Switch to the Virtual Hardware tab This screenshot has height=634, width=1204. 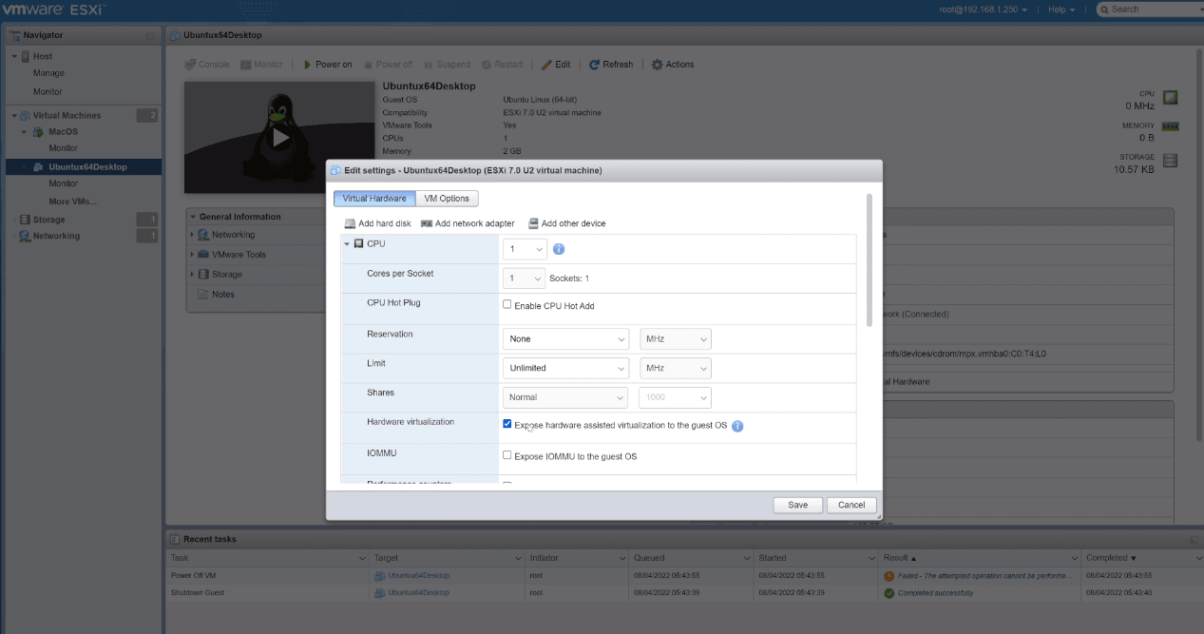[x=374, y=199]
